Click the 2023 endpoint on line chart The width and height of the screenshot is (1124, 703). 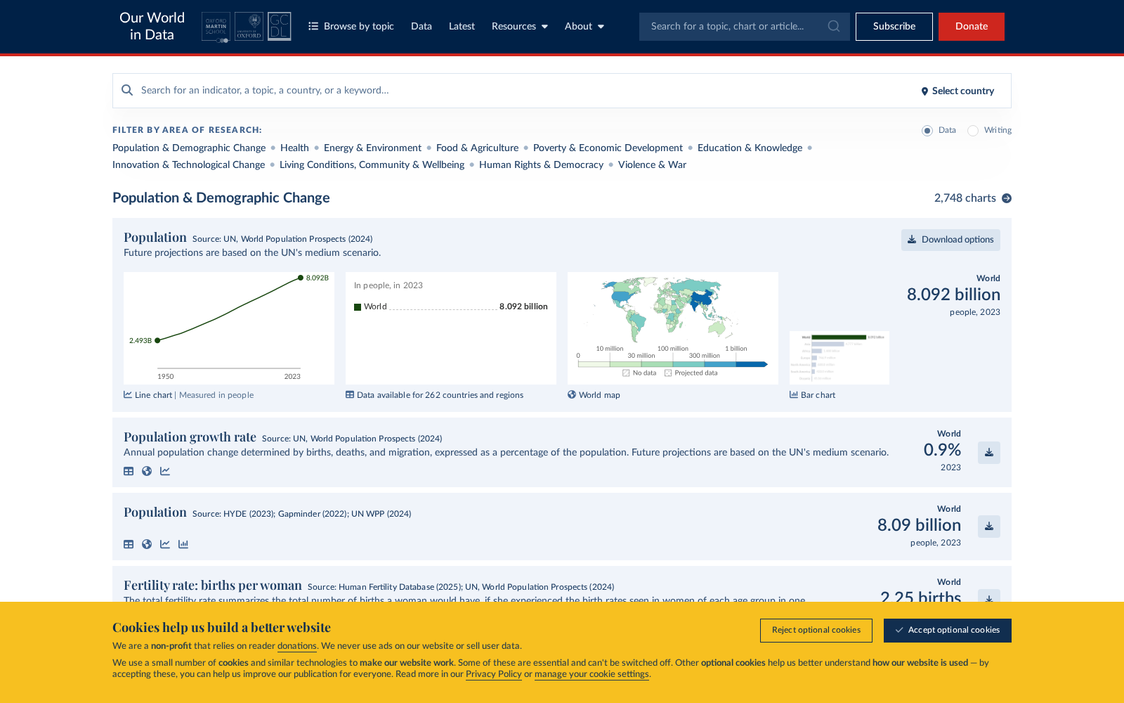point(301,278)
